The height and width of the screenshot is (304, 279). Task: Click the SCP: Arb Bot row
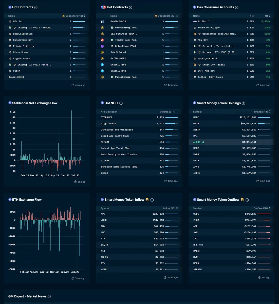(232, 71)
